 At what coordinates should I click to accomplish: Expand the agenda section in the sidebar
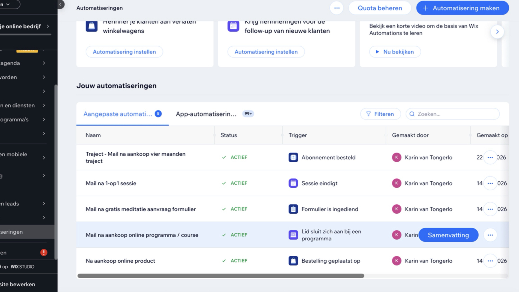coord(44,63)
